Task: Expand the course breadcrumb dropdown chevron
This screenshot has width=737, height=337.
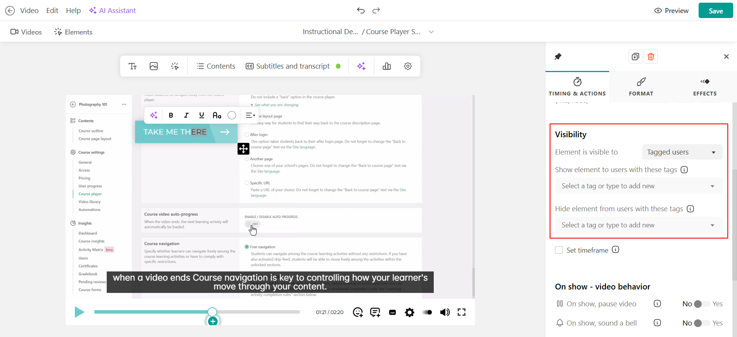Action: (431, 32)
